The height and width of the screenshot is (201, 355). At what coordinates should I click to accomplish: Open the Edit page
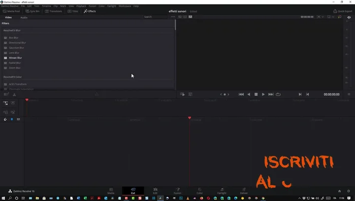tap(155, 191)
